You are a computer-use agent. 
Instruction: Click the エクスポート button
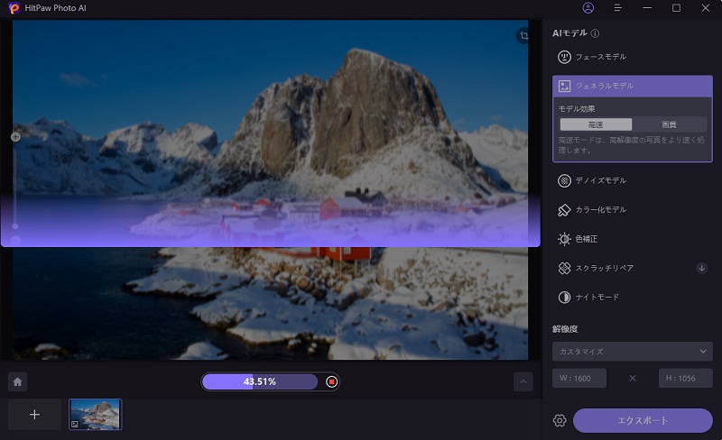tap(643, 420)
